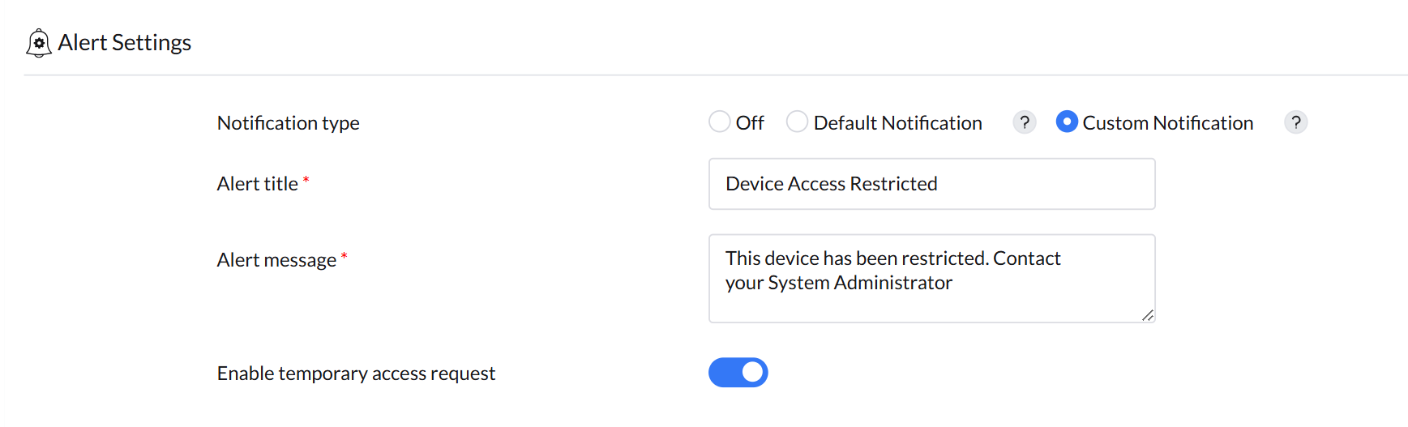Disable the temporary access request toggle
Viewport: 1408px width, 427px height.
[x=738, y=373]
